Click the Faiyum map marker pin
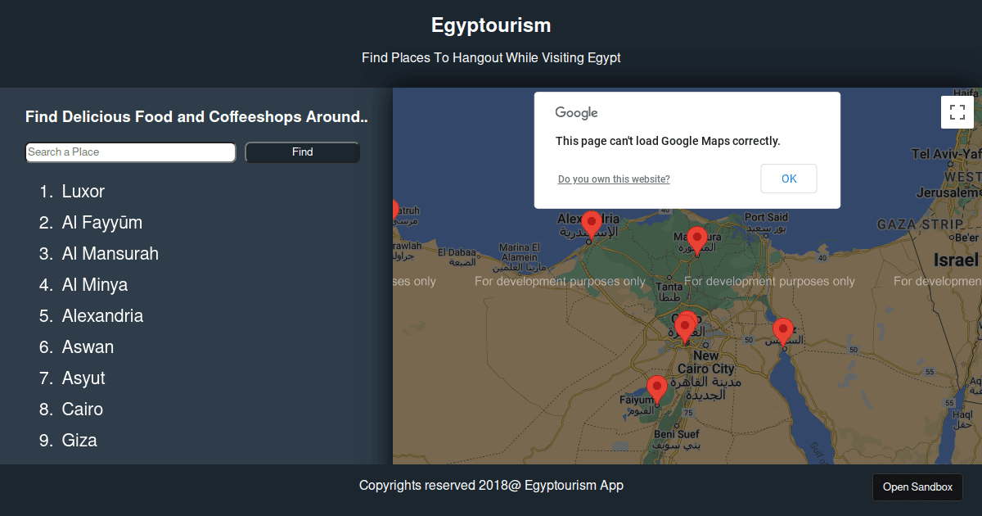Screen dimensions: 982x516 click(656, 388)
